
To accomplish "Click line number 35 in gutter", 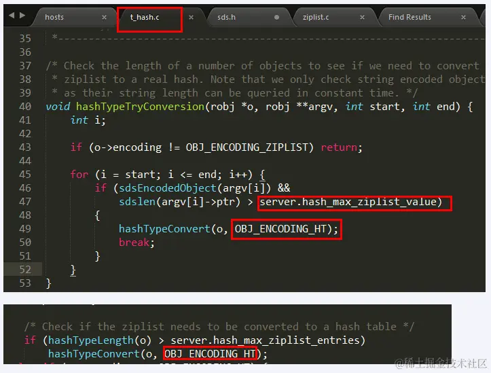I will point(25,39).
